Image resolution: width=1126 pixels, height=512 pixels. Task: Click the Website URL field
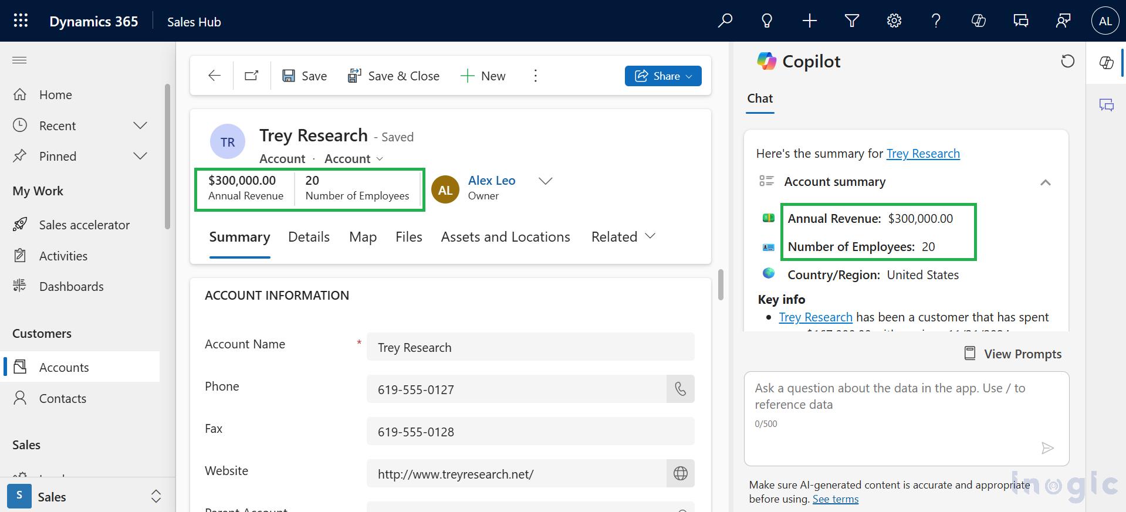(x=516, y=473)
